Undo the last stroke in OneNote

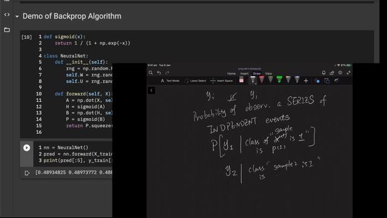159,73
